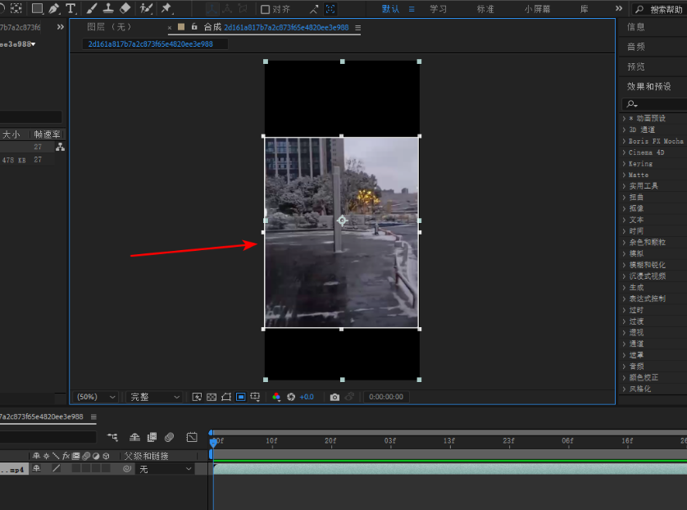Open the 完整 resolution dropdown
Screen dimensions: 687x510
coord(155,397)
